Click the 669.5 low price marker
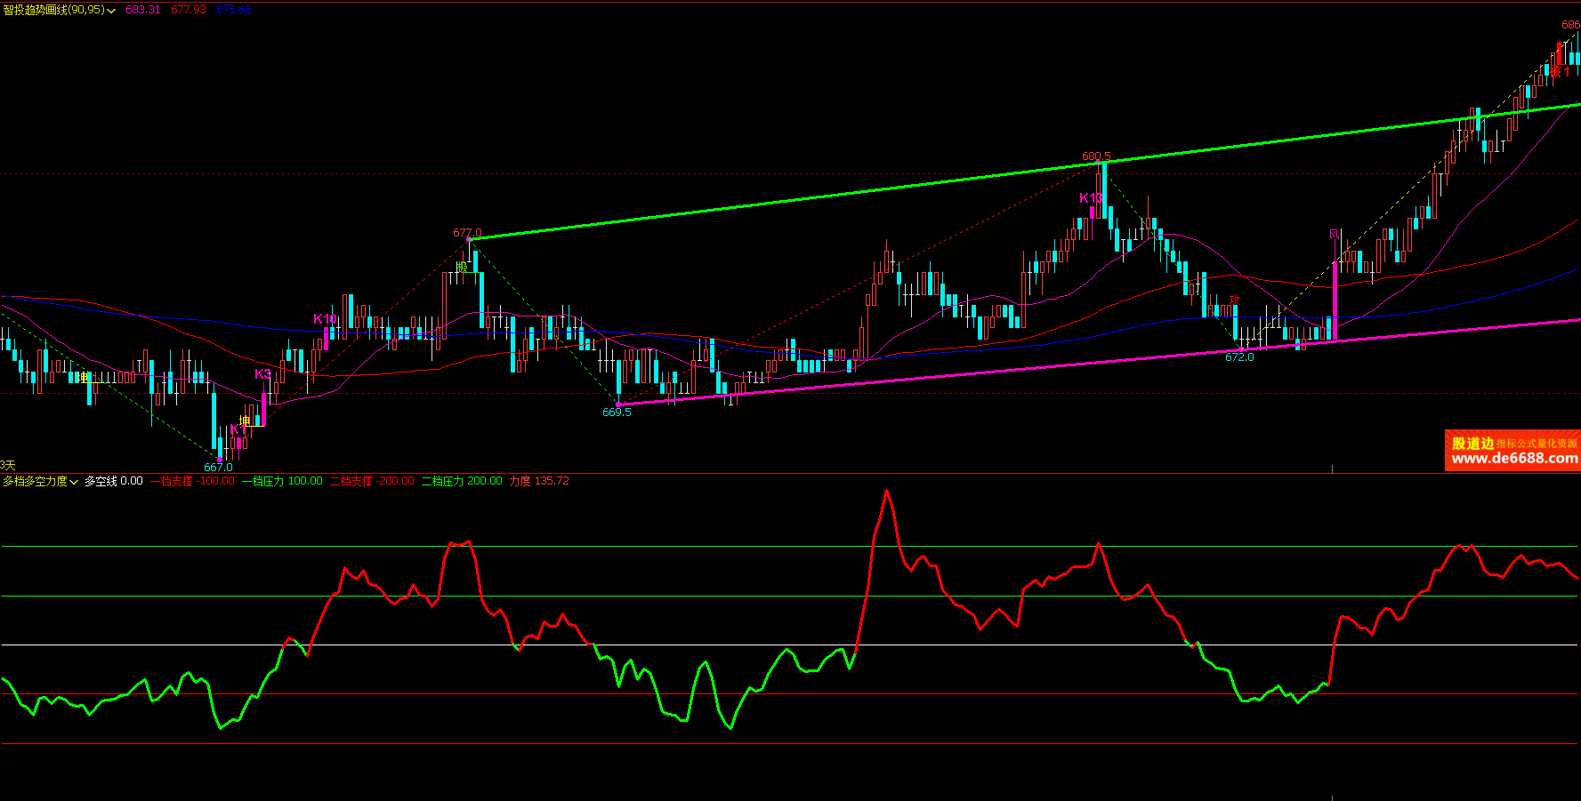 click(x=617, y=413)
